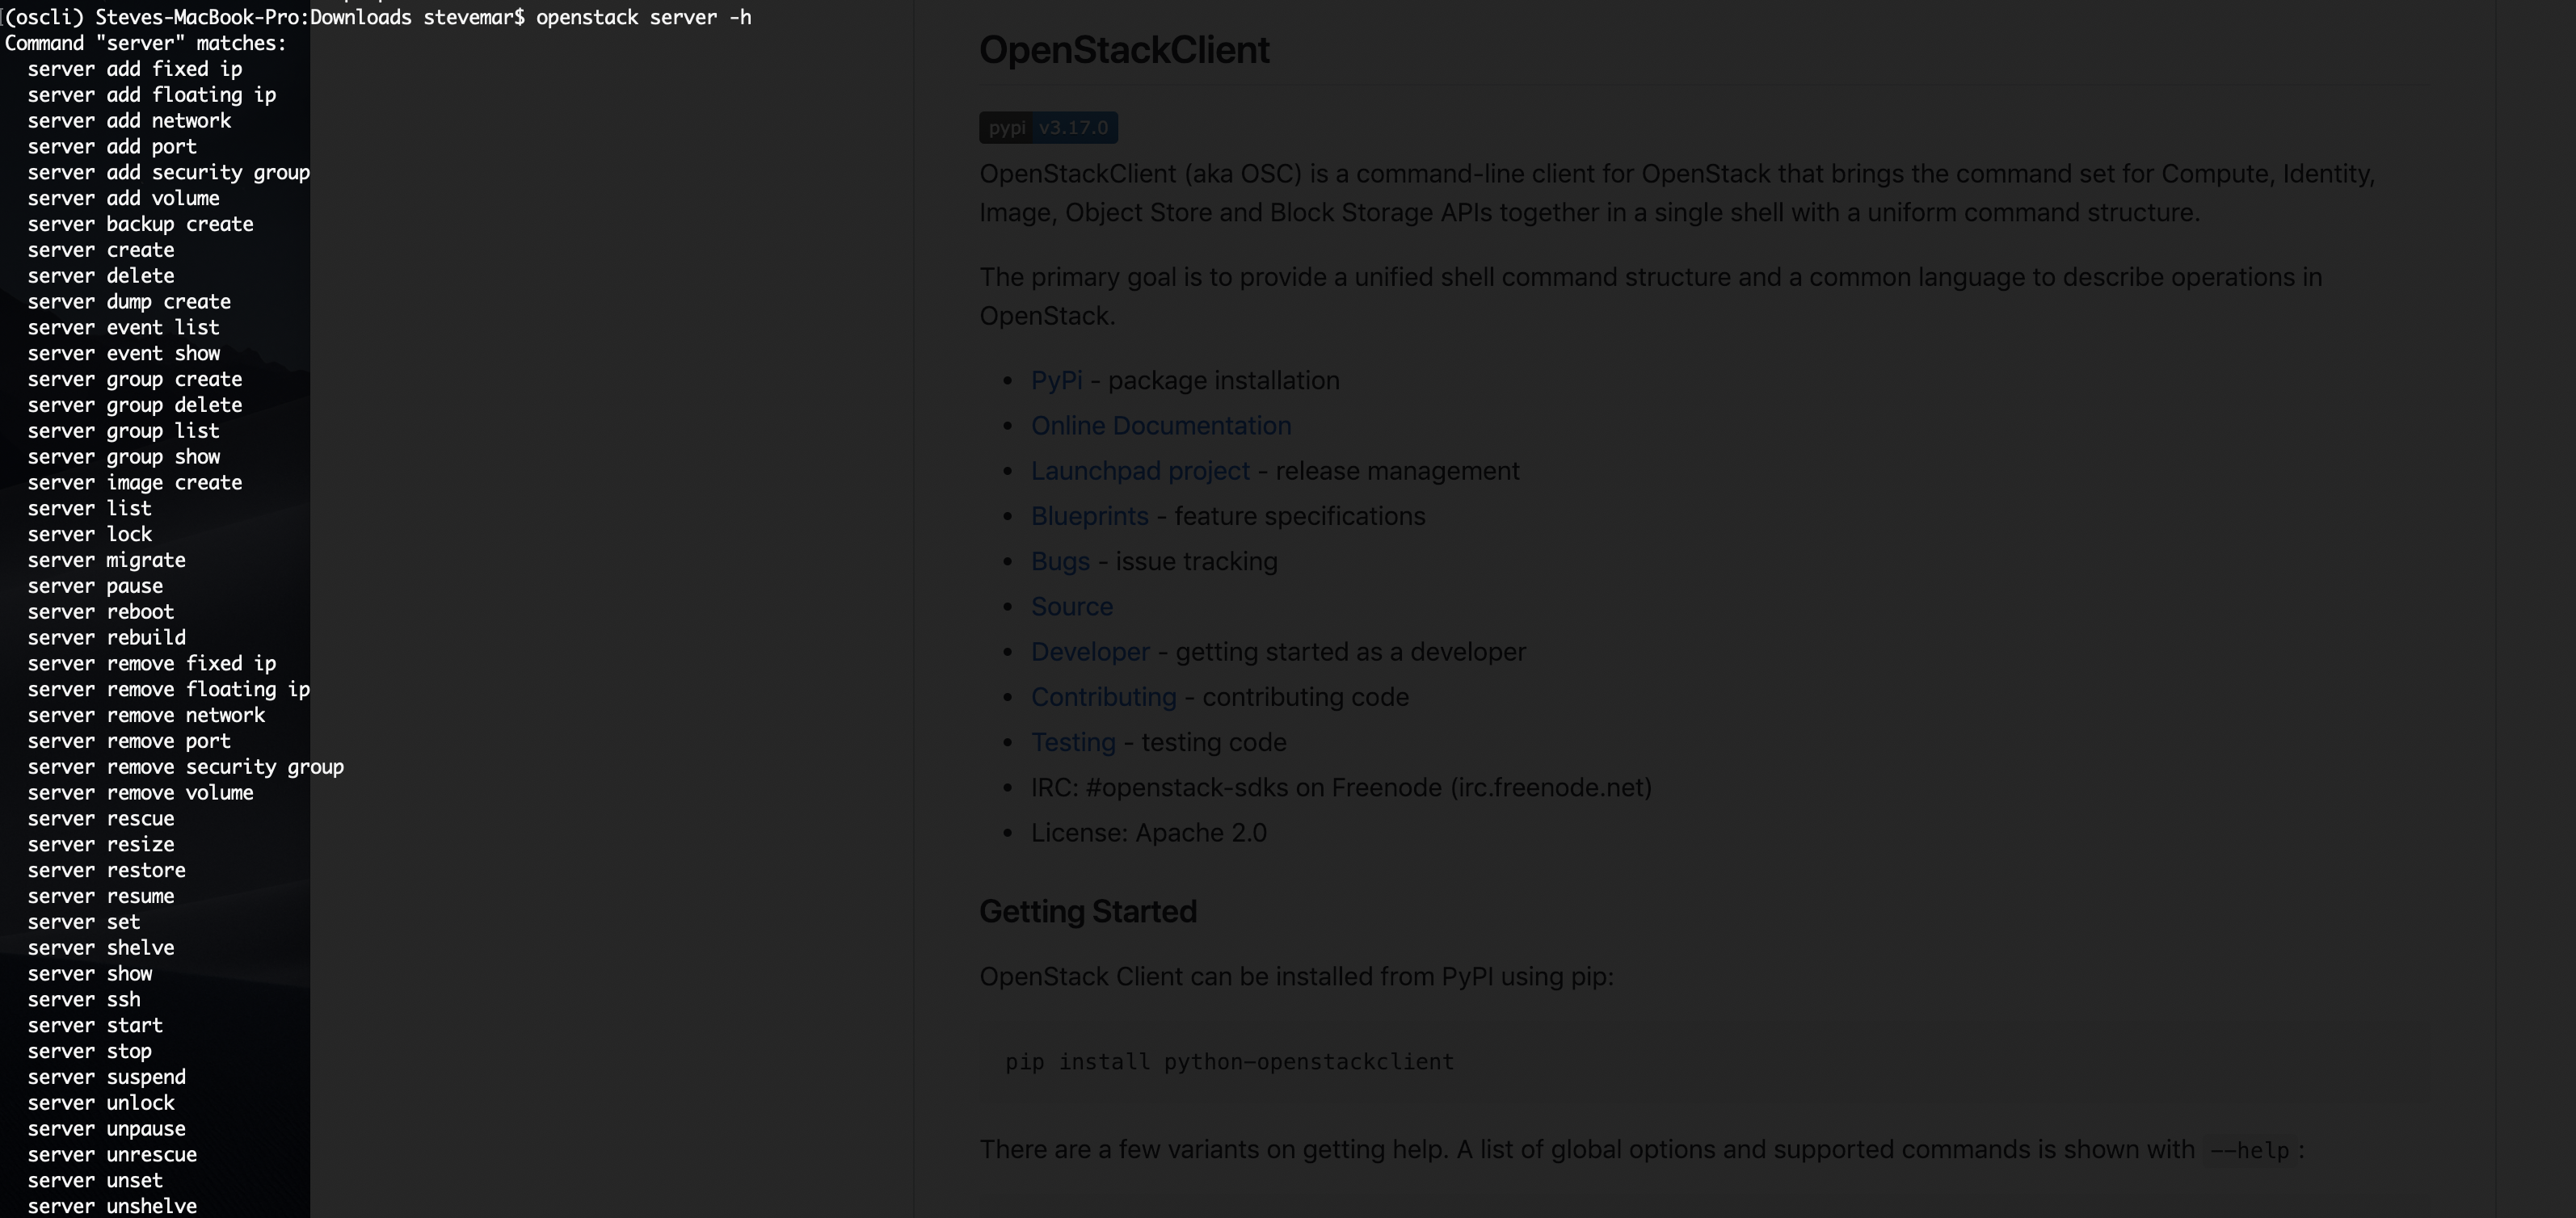Viewport: 2576px width, 1218px height.
Task: Click 'server remove volume' terminal line
Action: [141, 793]
